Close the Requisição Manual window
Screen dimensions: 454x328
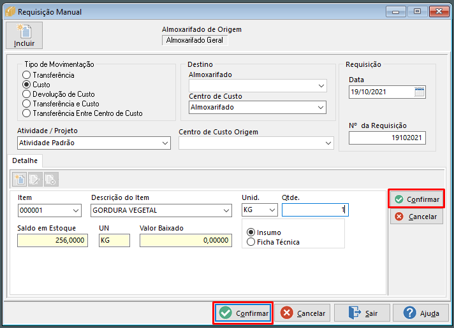tap(439, 11)
